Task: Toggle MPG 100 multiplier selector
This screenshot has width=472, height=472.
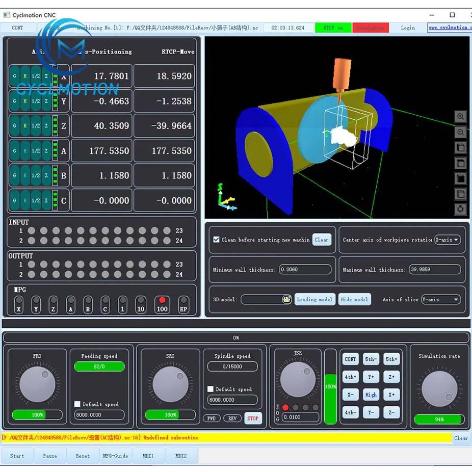Action: [x=162, y=305]
